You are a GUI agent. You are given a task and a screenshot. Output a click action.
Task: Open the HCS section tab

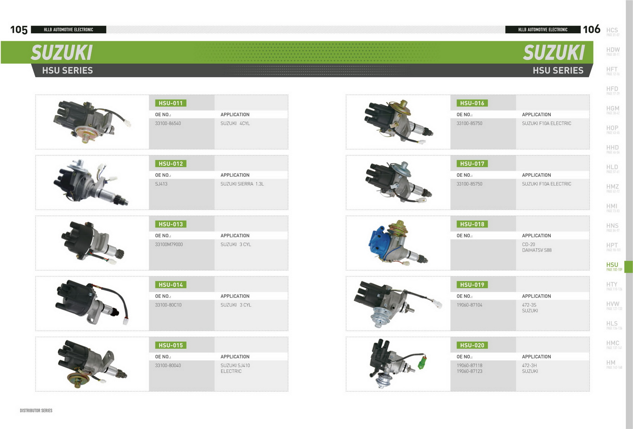pos(612,31)
